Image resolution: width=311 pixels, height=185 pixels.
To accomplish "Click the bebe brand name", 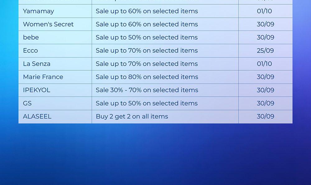I will (31, 37).
